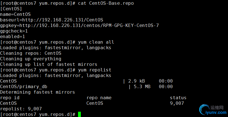The height and width of the screenshot is (117, 228).
Task: Click the 'cat CentOS-Base.repo' command text
Action: pos(106,3)
